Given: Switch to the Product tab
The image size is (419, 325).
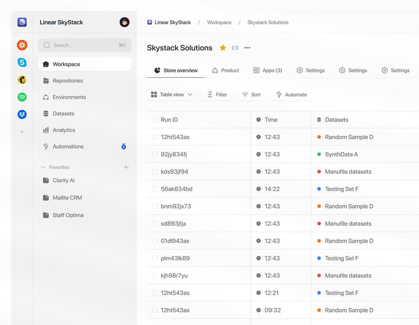Looking at the screenshot, I should [225, 71].
